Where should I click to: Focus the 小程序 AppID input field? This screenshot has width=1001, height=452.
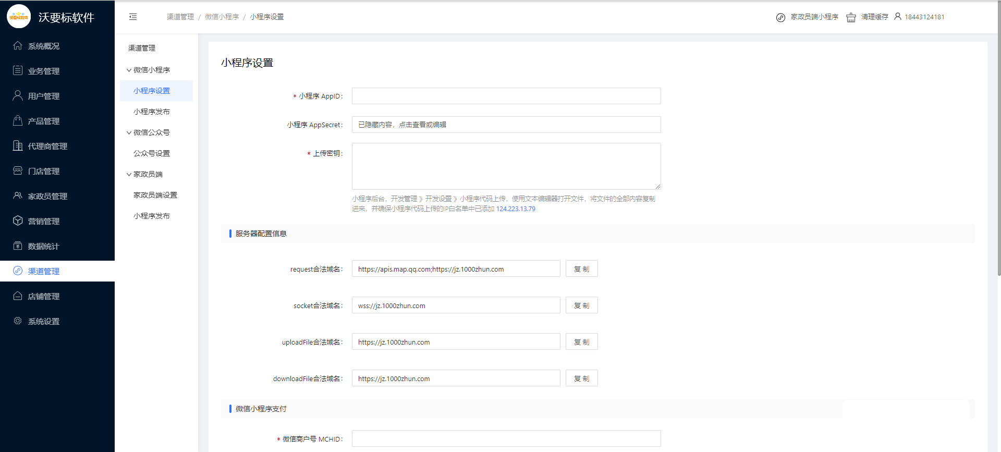[506, 96]
